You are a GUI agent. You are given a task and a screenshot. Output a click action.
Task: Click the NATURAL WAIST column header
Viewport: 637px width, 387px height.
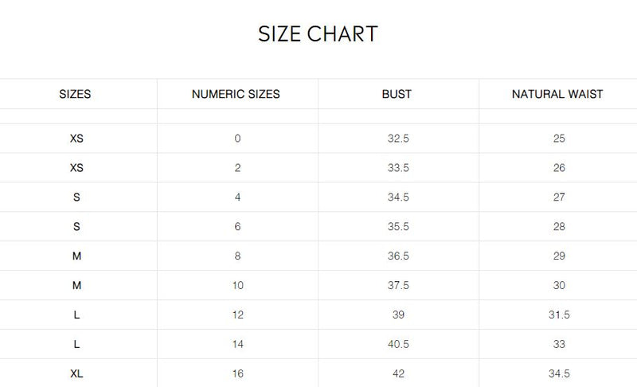pyautogui.click(x=557, y=94)
